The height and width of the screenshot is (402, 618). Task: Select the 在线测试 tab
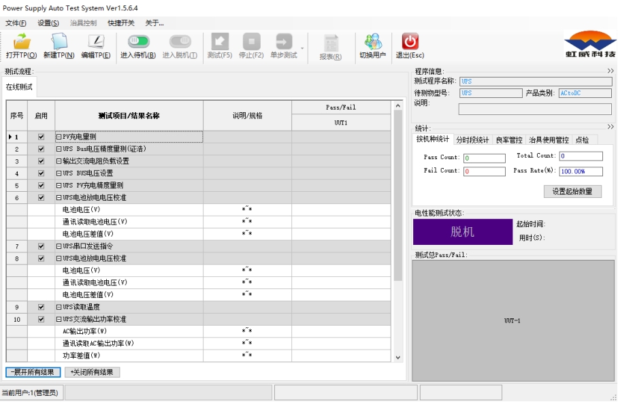point(19,87)
